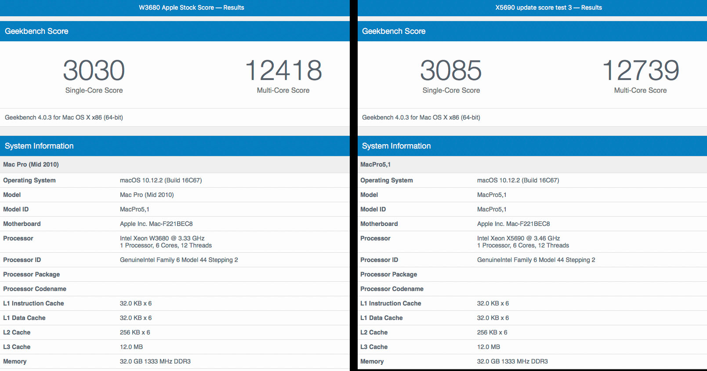This screenshot has width=707, height=371.
Task: Click right panel L2 Cache 256 KB x 6 value
Action: coord(492,332)
